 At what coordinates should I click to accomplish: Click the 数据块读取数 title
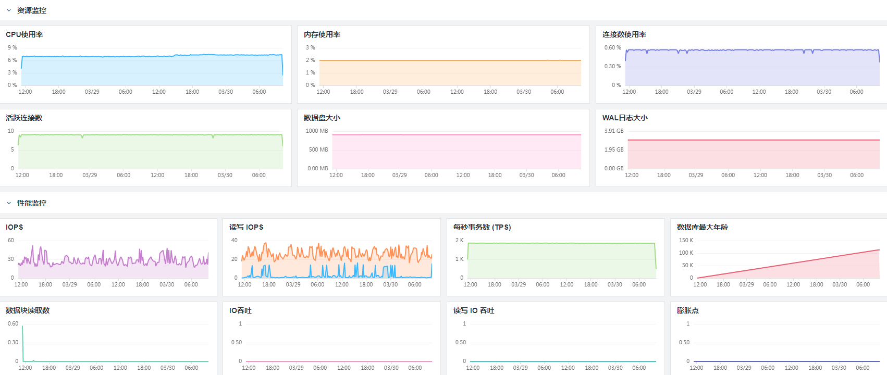coord(28,310)
